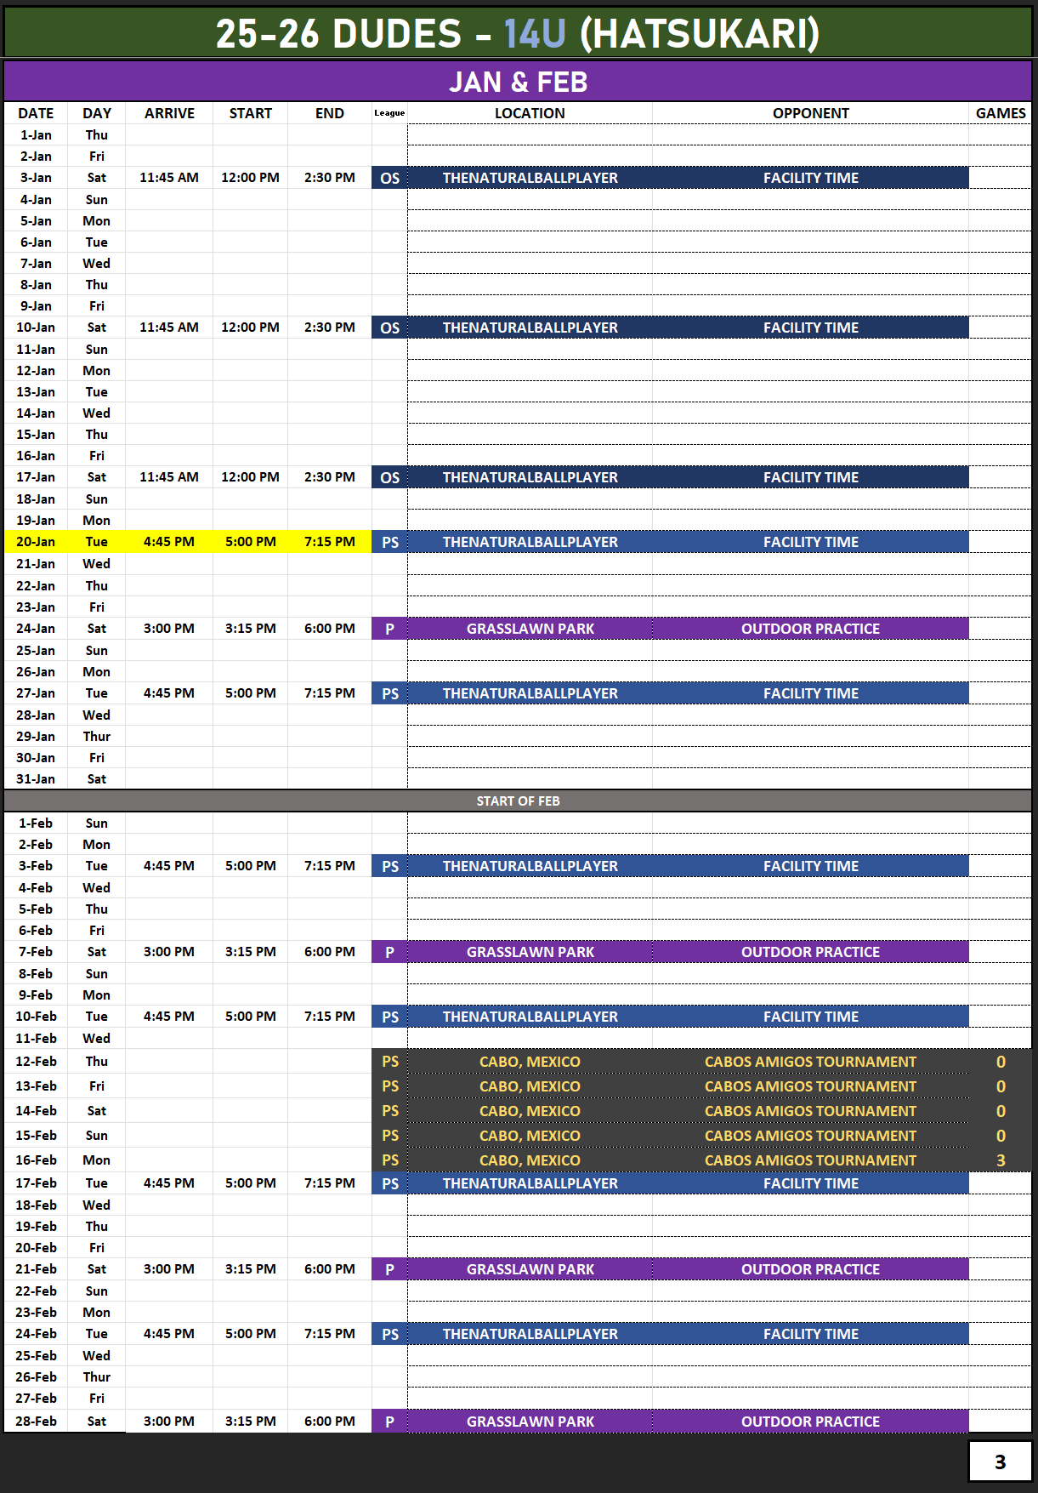Click the START OF FEB divider bar
Screen dimensions: 1038x1493
point(518,801)
